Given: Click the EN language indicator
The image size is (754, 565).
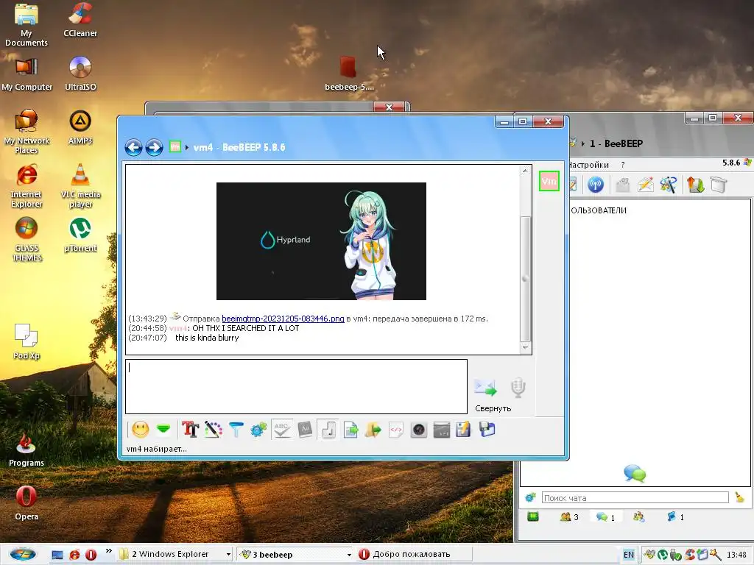Looking at the screenshot, I should coord(629,555).
